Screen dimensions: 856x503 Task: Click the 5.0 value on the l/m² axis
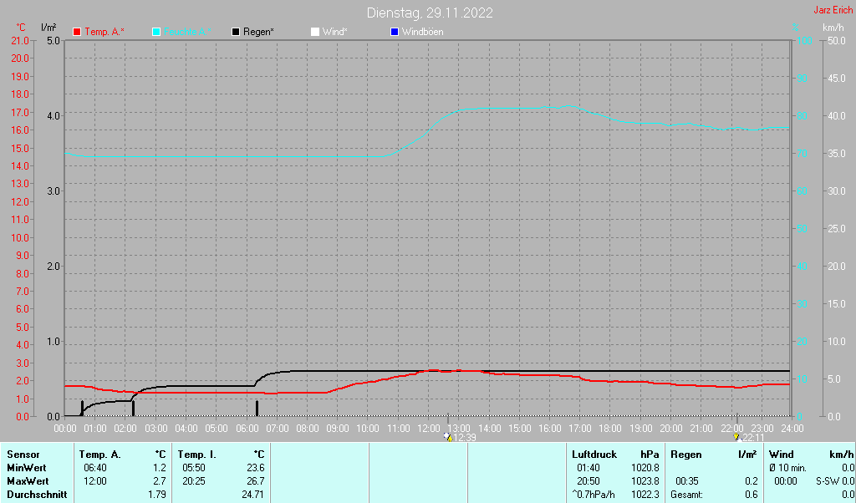pyautogui.click(x=53, y=41)
